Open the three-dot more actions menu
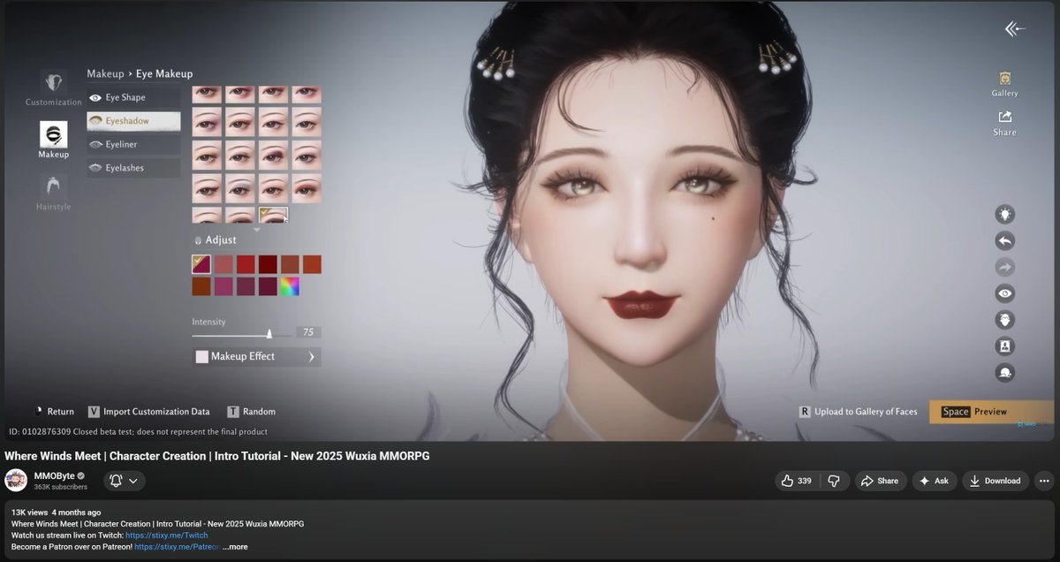This screenshot has width=1060, height=562. (1045, 481)
